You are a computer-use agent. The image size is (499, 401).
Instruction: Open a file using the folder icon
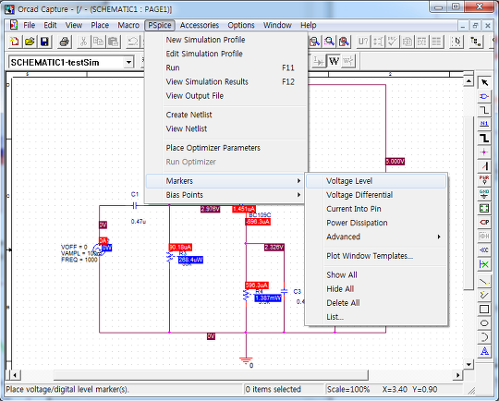[x=30, y=42]
